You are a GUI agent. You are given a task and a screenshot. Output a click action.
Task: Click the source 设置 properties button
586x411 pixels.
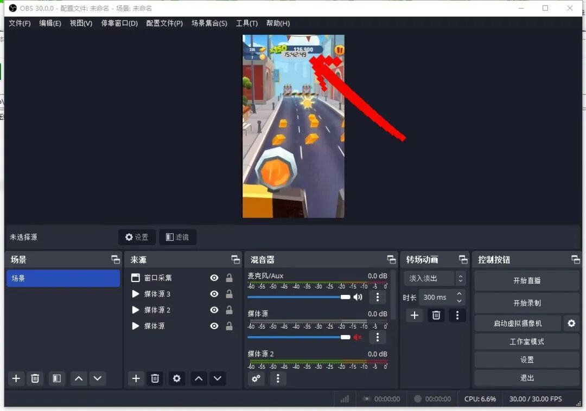pos(137,237)
